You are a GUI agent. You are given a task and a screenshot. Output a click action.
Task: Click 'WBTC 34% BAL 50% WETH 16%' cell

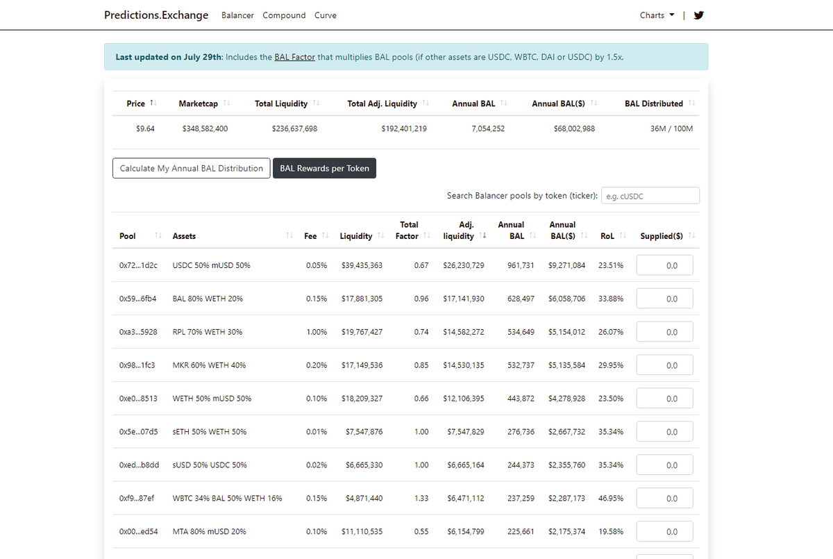(x=227, y=499)
